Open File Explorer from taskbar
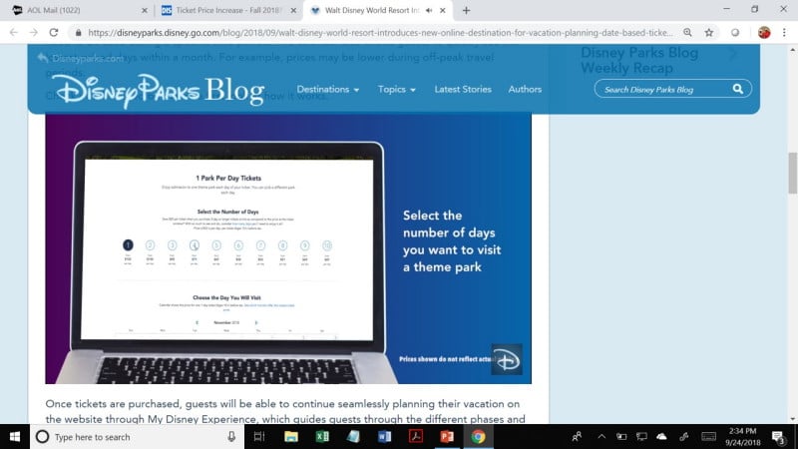 click(x=291, y=437)
